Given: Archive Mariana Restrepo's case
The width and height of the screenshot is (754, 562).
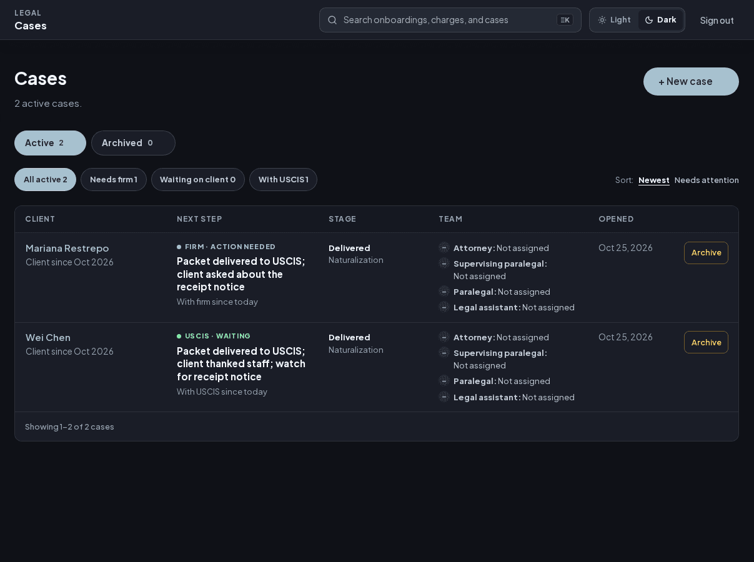Looking at the screenshot, I should tap(706, 253).
